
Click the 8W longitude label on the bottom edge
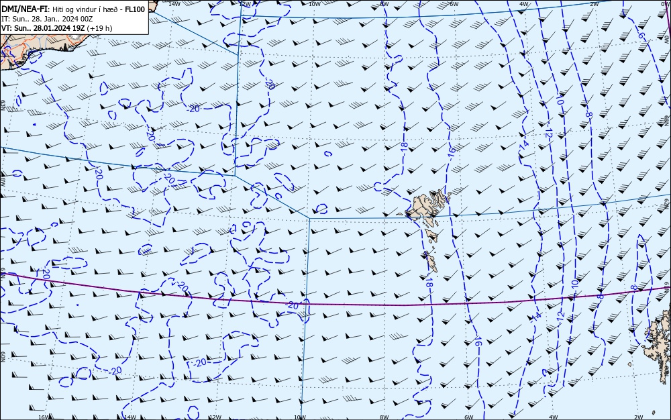pos(384,417)
